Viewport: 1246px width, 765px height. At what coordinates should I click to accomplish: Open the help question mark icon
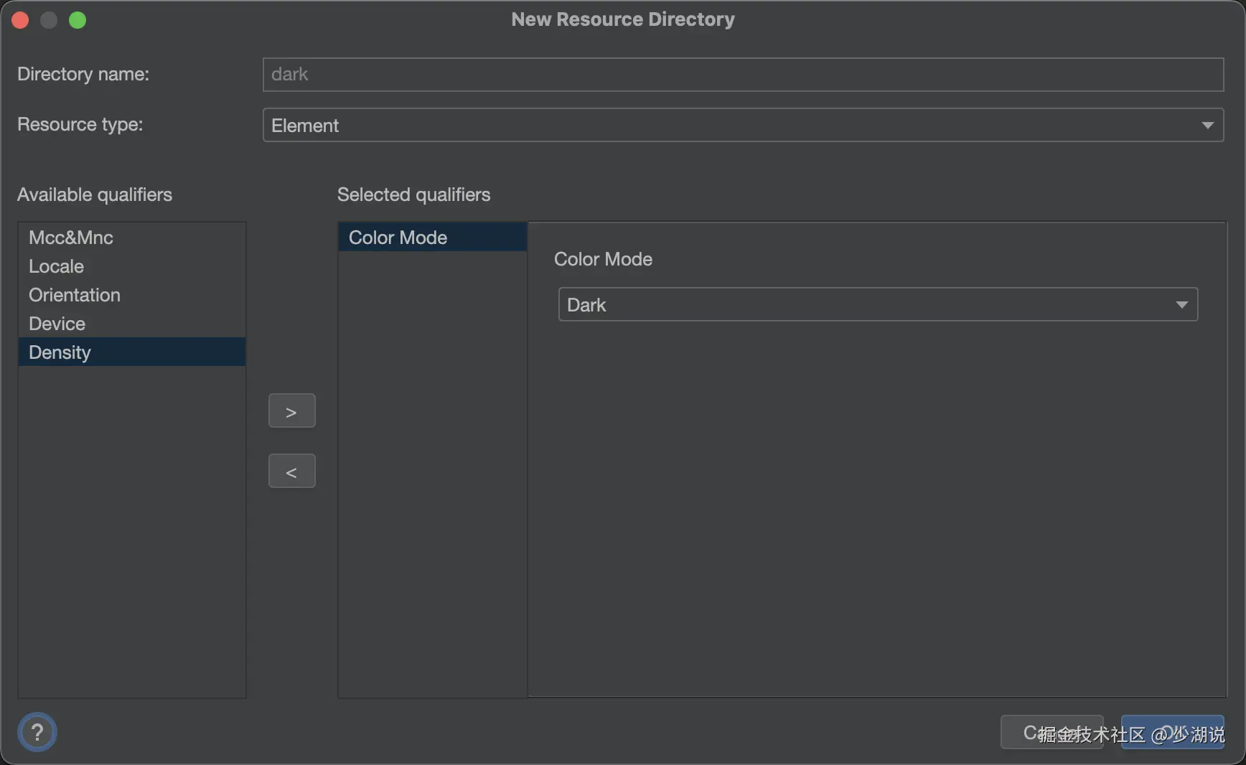tap(37, 732)
